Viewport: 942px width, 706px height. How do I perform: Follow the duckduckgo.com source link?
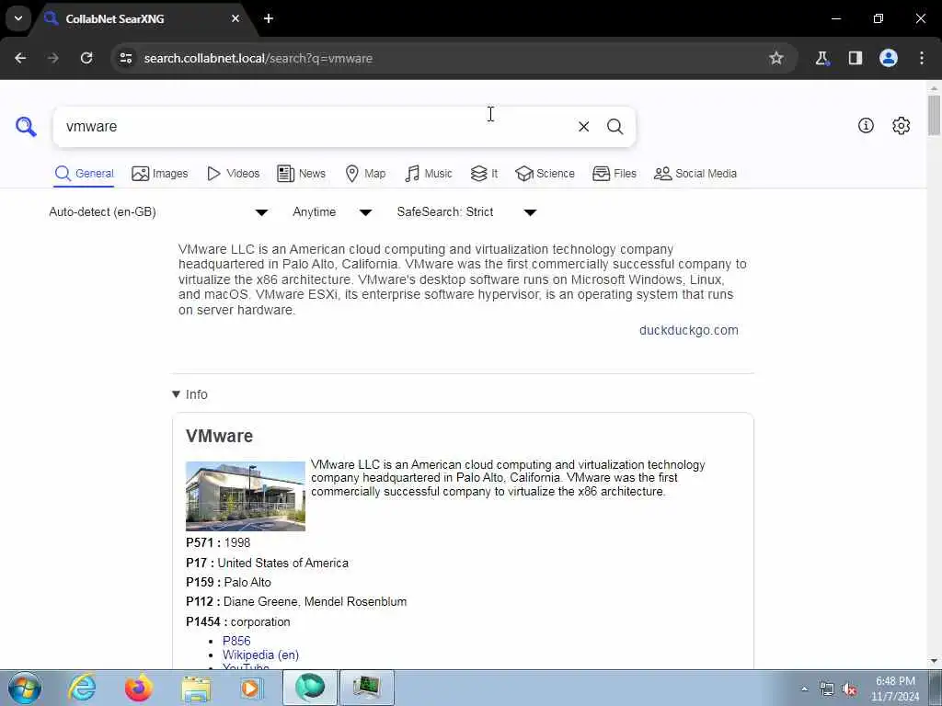pos(688,330)
